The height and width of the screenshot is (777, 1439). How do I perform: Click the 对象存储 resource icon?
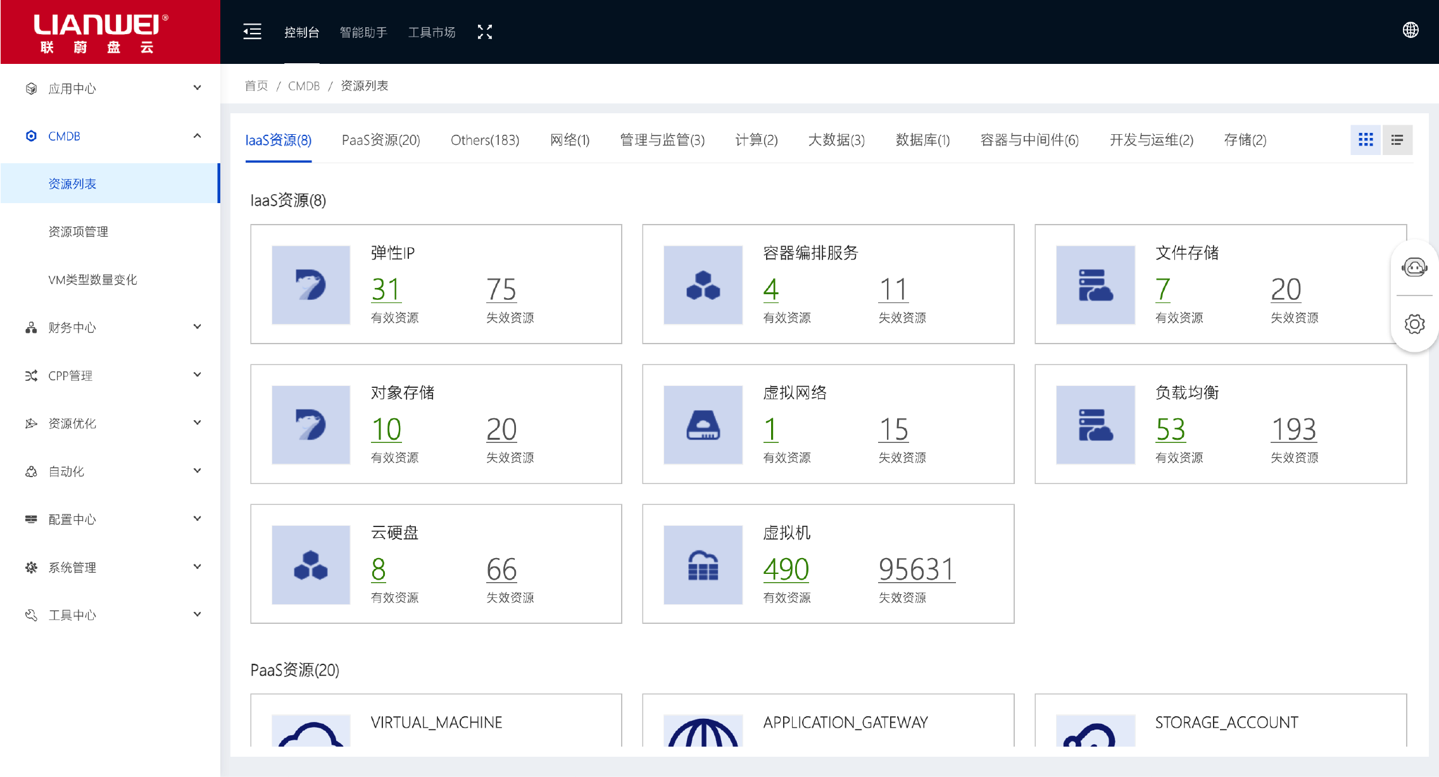point(311,425)
